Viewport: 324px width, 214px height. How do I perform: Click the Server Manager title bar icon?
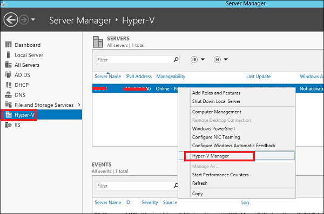[x=3, y=4]
